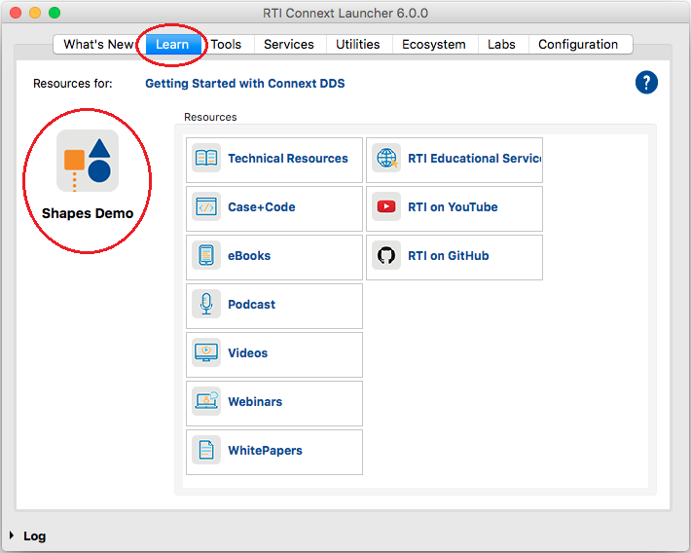Expand the Log panel disclosure triangle
This screenshot has height=553, width=691.
12,535
